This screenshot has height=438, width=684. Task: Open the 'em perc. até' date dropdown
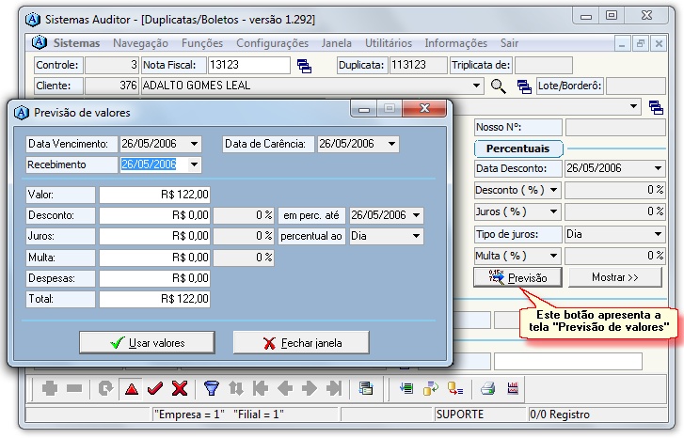pos(416,215)
